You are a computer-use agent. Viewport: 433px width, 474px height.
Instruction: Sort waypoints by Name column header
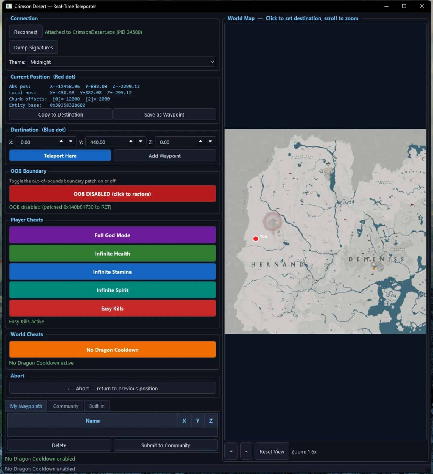[93, 421]
